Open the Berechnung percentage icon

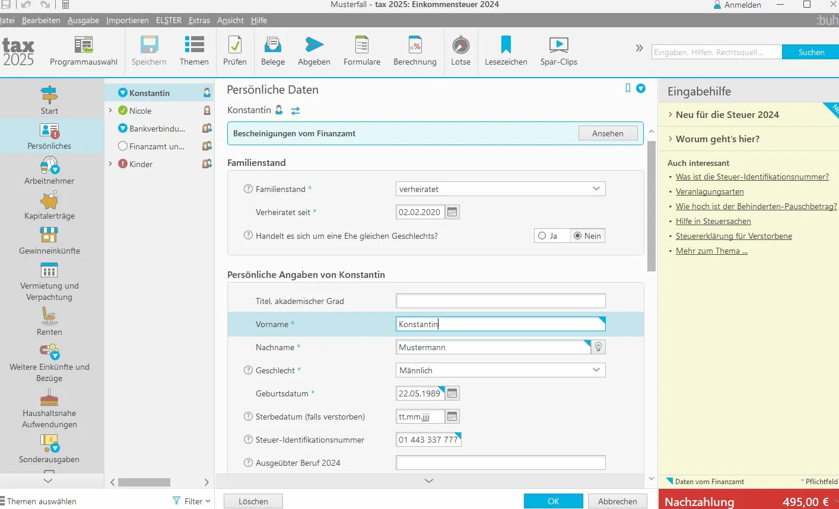coord(415,45)
